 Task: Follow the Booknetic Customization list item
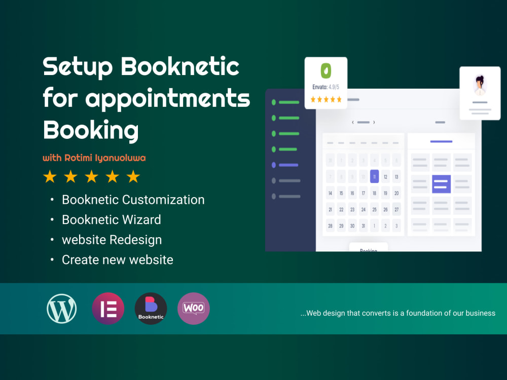(x=133, y=200)
